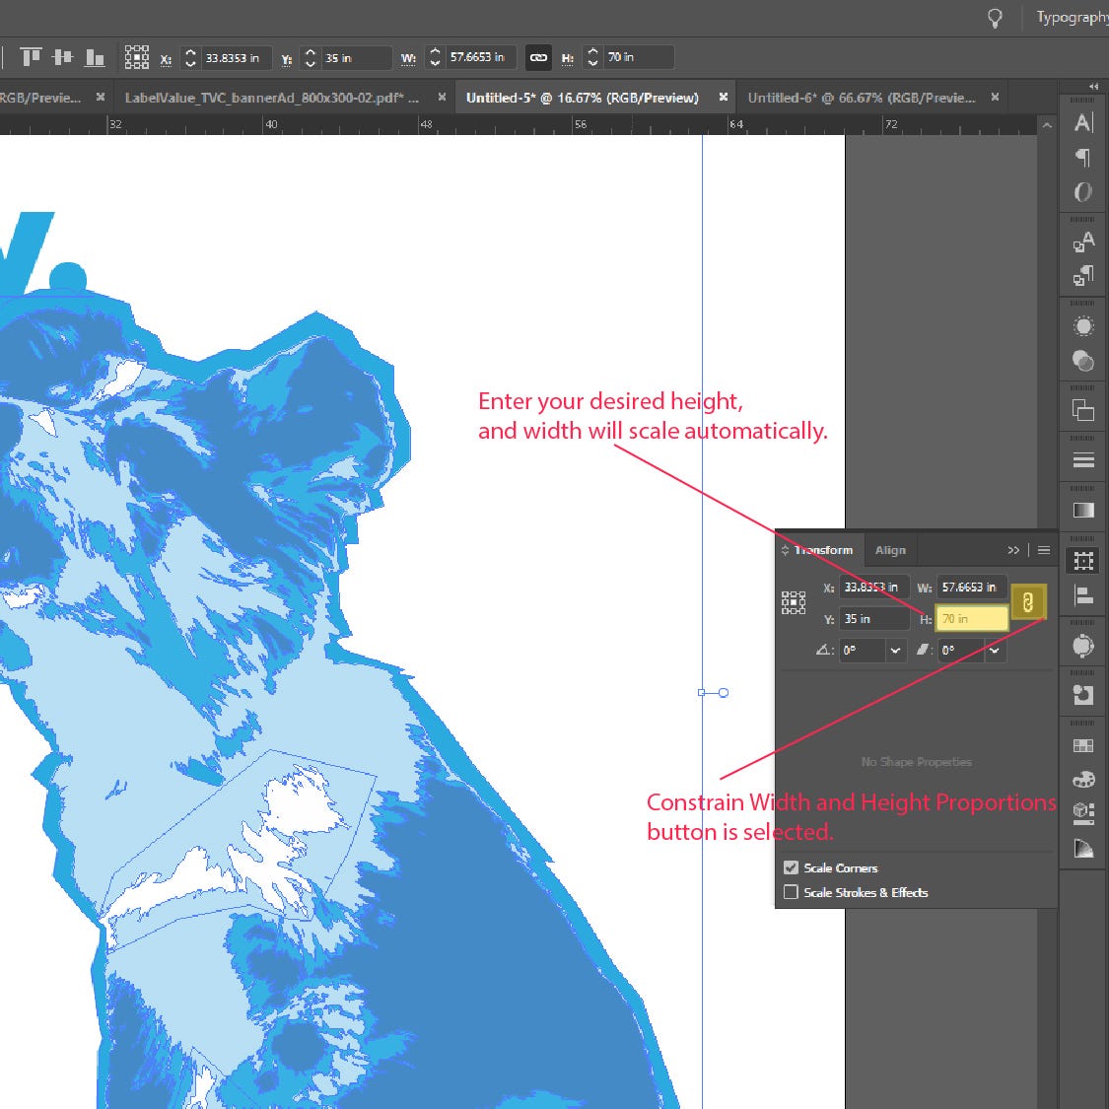Collapse the right dock using double arrows
Screen dimensions: 1109x1109
point(1094,87)
